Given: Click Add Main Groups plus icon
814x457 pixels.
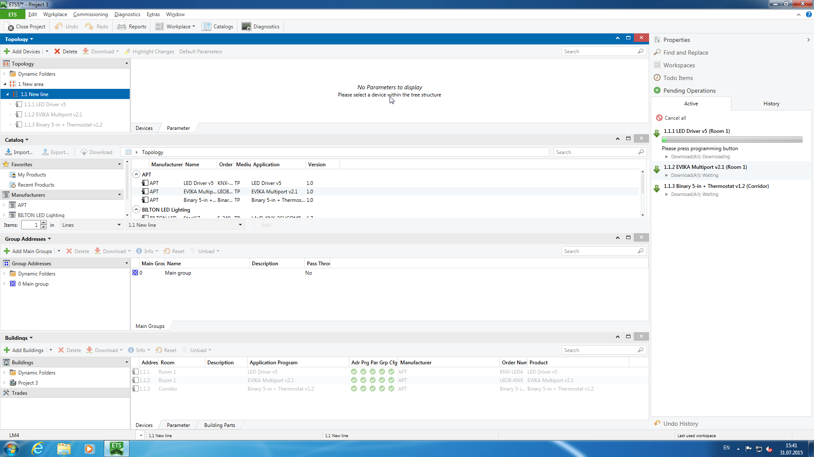Looking at the screenshot, I should (x=7, y=251).
